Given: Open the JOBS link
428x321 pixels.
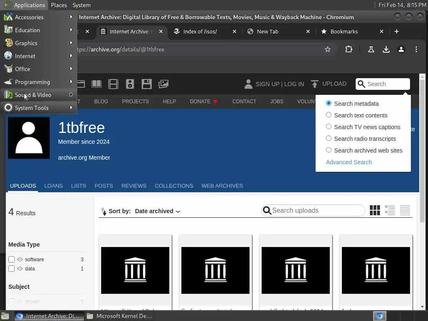Looking at the screenshot, I should 277,101.
